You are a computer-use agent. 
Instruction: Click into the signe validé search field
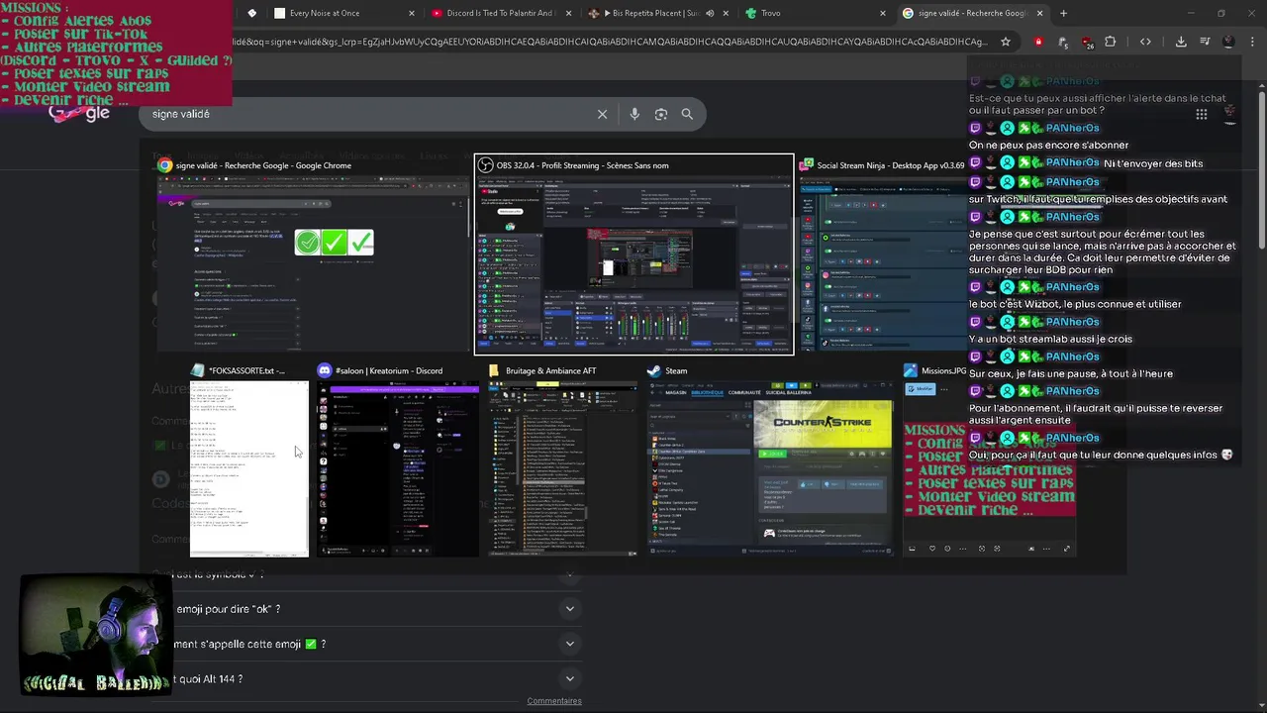(366, 114)
